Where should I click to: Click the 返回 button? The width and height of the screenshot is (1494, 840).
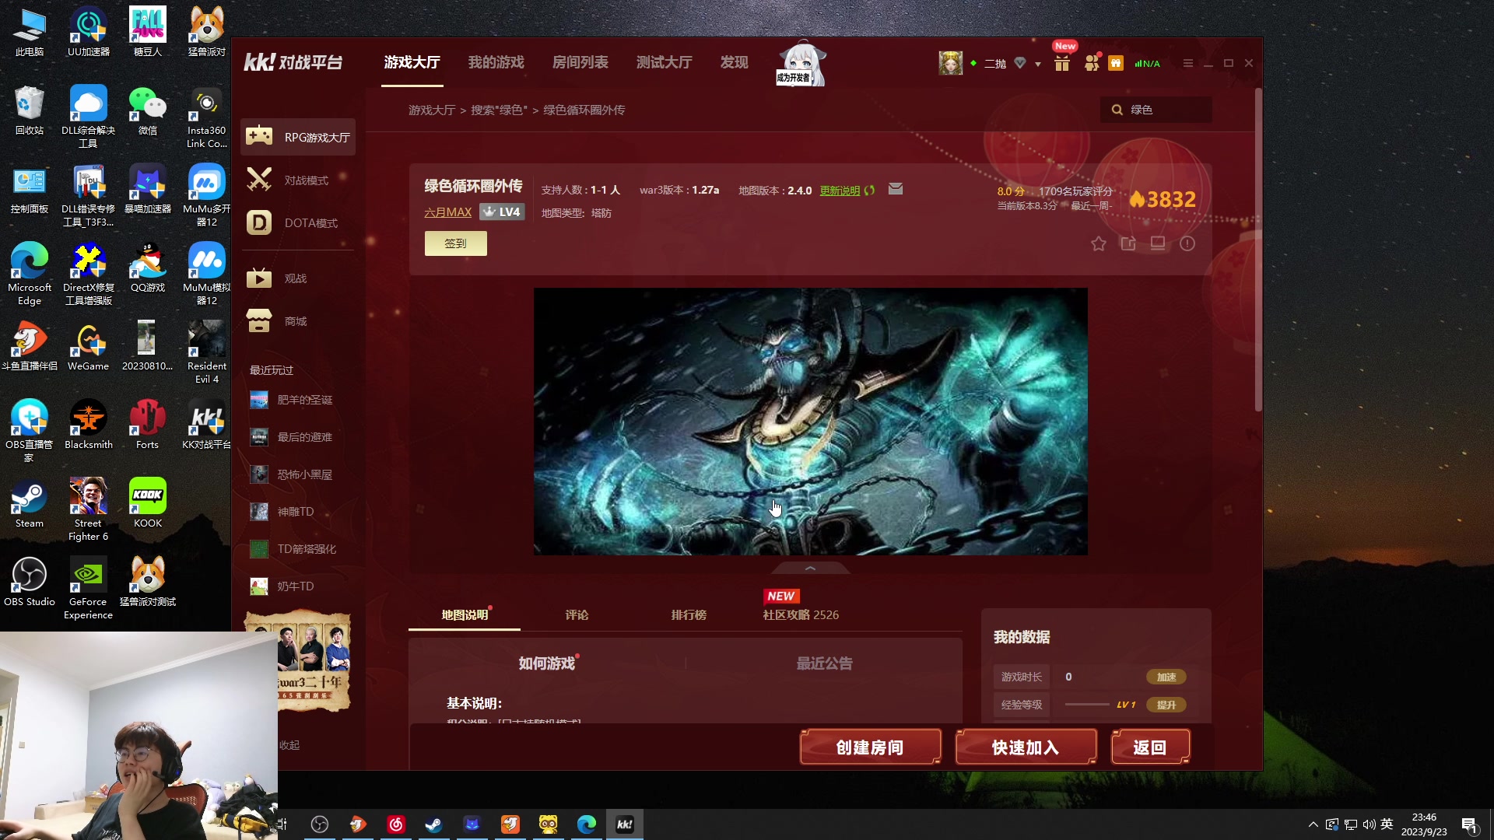(x=1150, y=747)
